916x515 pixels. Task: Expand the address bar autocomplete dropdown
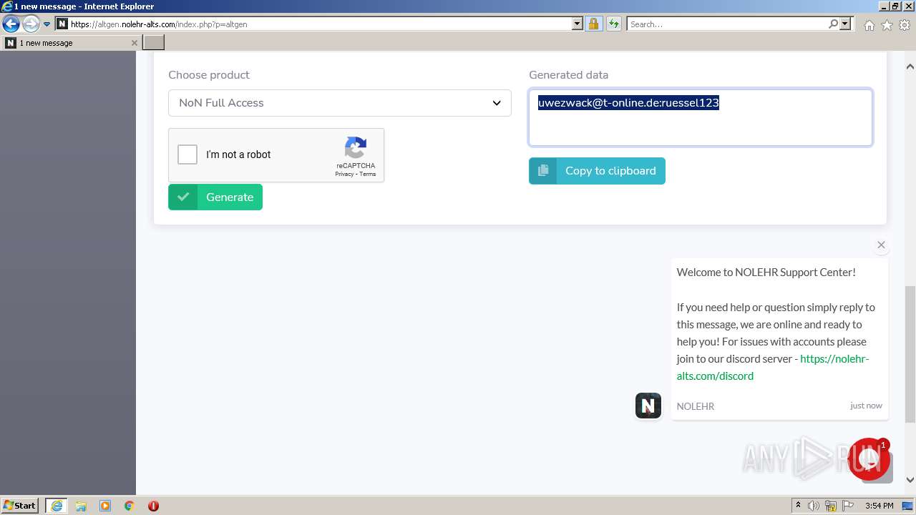(x=578, y=24)
